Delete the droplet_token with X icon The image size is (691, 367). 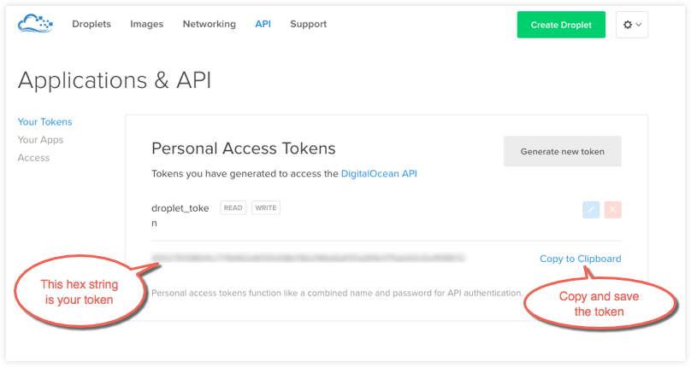[x=612, y=210]
